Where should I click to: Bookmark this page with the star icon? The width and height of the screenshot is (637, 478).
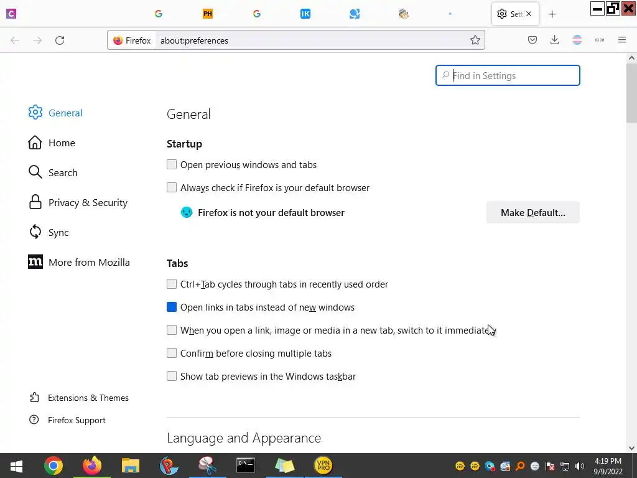point(475,40)
